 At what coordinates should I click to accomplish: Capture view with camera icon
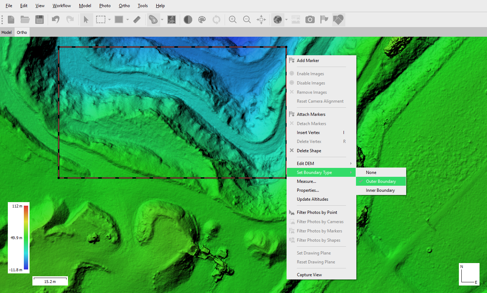[x=310, y=20]
